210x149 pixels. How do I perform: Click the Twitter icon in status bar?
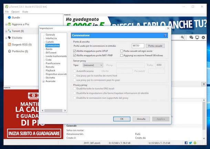pyautogui.click(x=190, y=143)
